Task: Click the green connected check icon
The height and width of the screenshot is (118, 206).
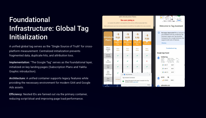Action: (x=123, y=81)
